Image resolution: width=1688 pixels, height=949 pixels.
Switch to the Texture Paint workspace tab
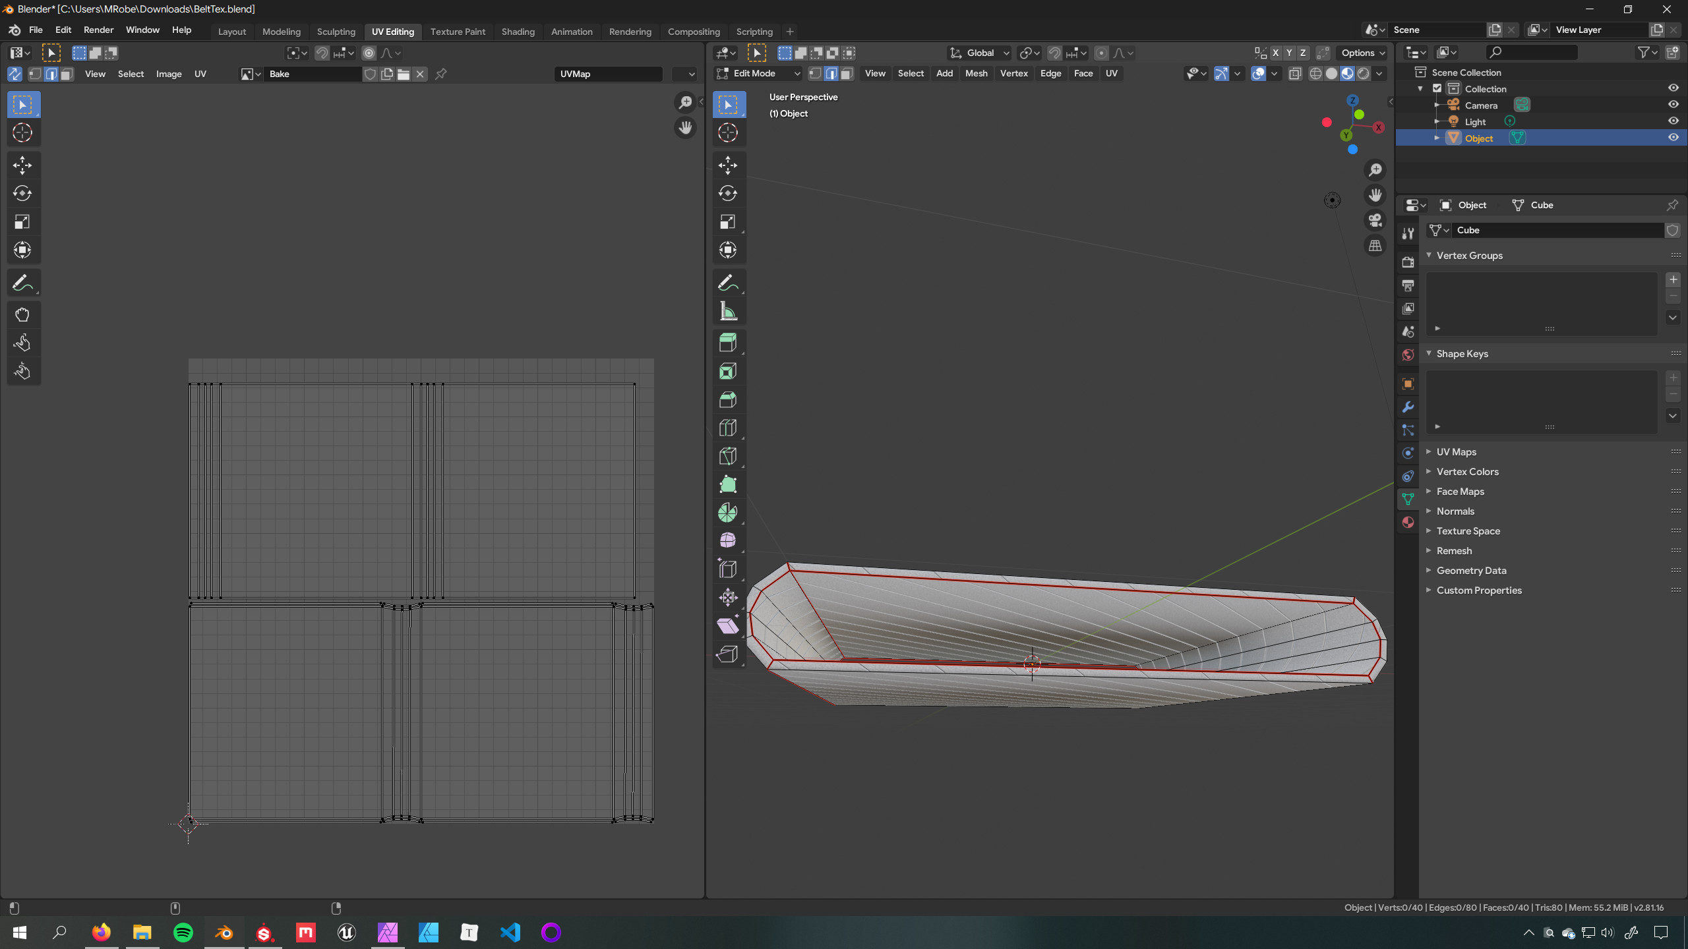click(458, 32)
